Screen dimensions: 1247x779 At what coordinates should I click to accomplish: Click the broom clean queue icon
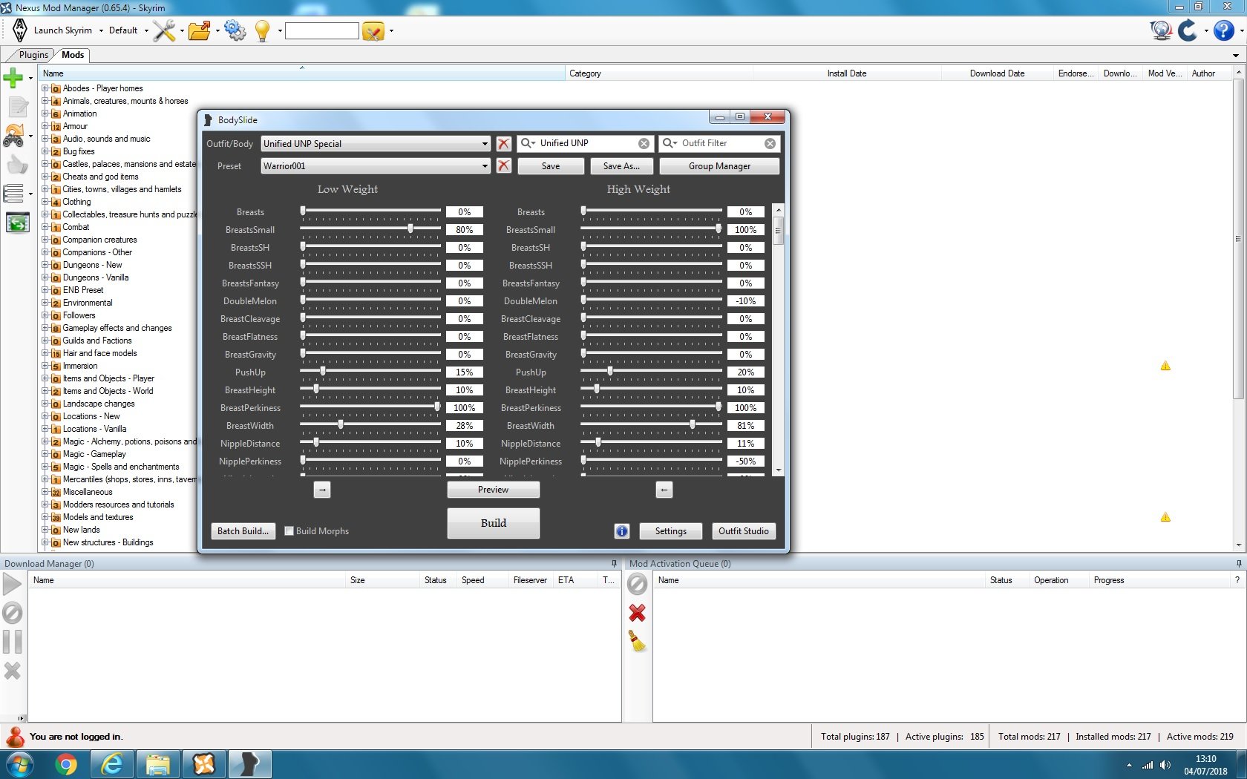pyautogui.click(x=637, y=641)
